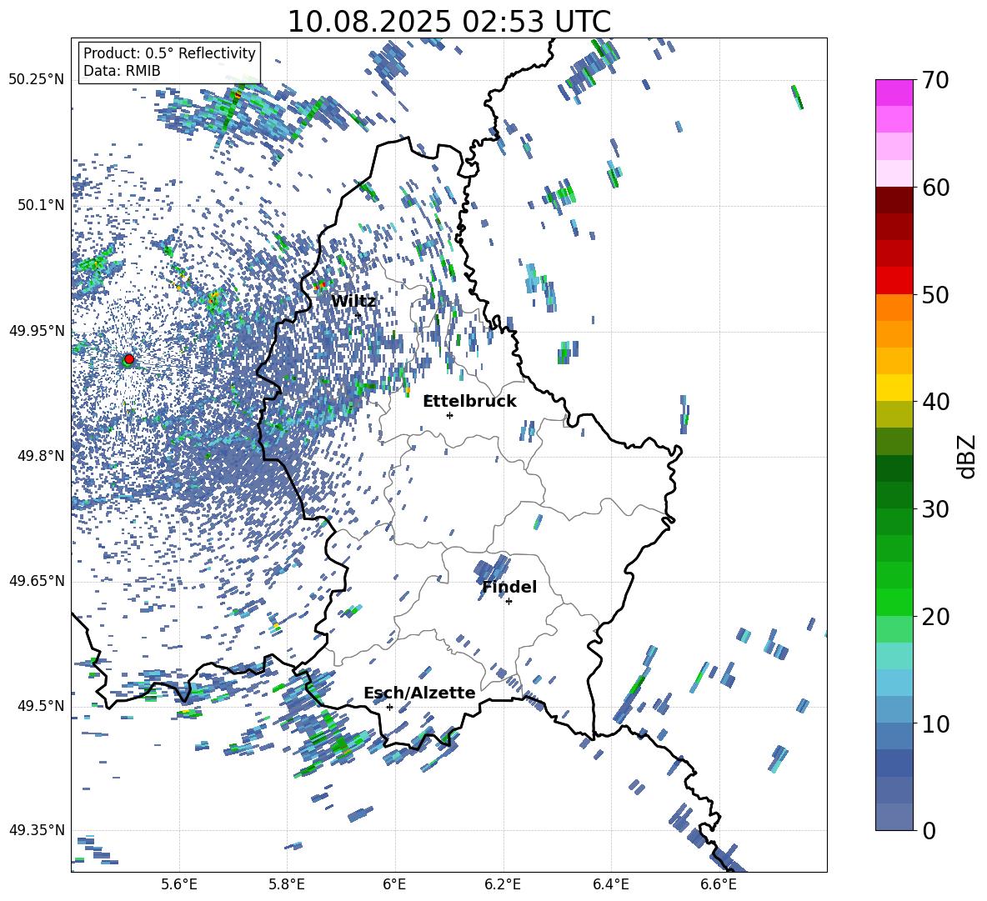Image resolution: width=987 pixels, height=901 pixels.
Task: Click the Wiltz location cross marker
Action: tap(358, 314)
